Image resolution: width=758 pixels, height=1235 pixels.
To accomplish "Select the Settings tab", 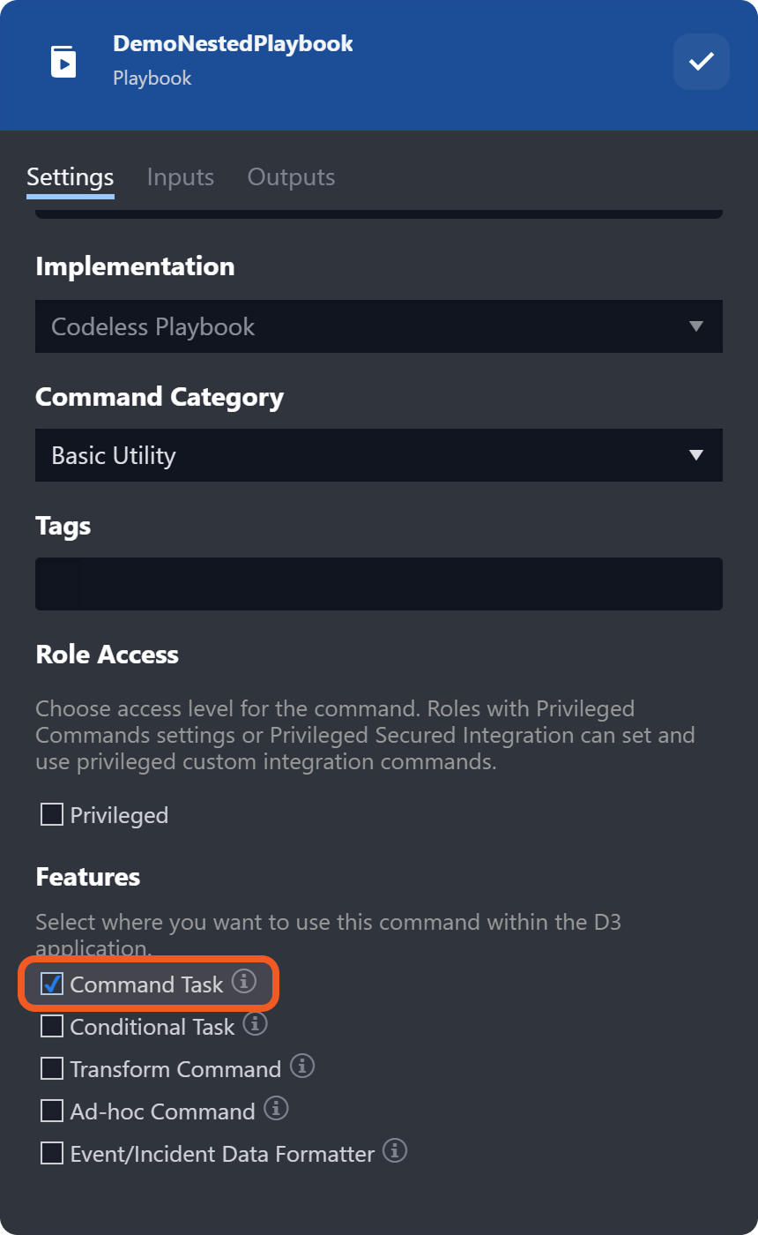I will (x=71, y=176).
